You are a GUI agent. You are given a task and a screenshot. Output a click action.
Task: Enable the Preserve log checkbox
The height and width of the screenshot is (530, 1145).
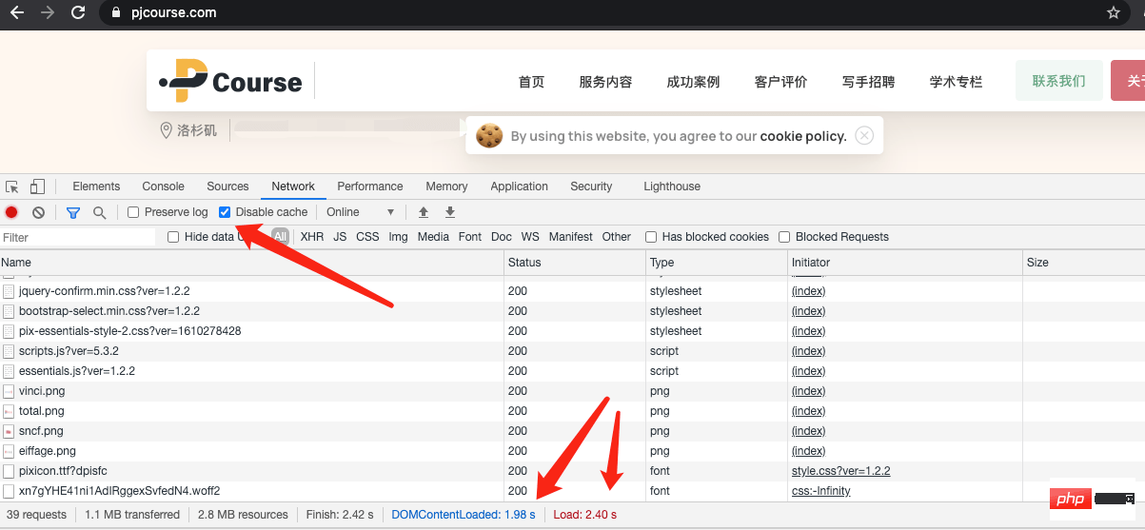pyautogui.click(x=133, y=212)
